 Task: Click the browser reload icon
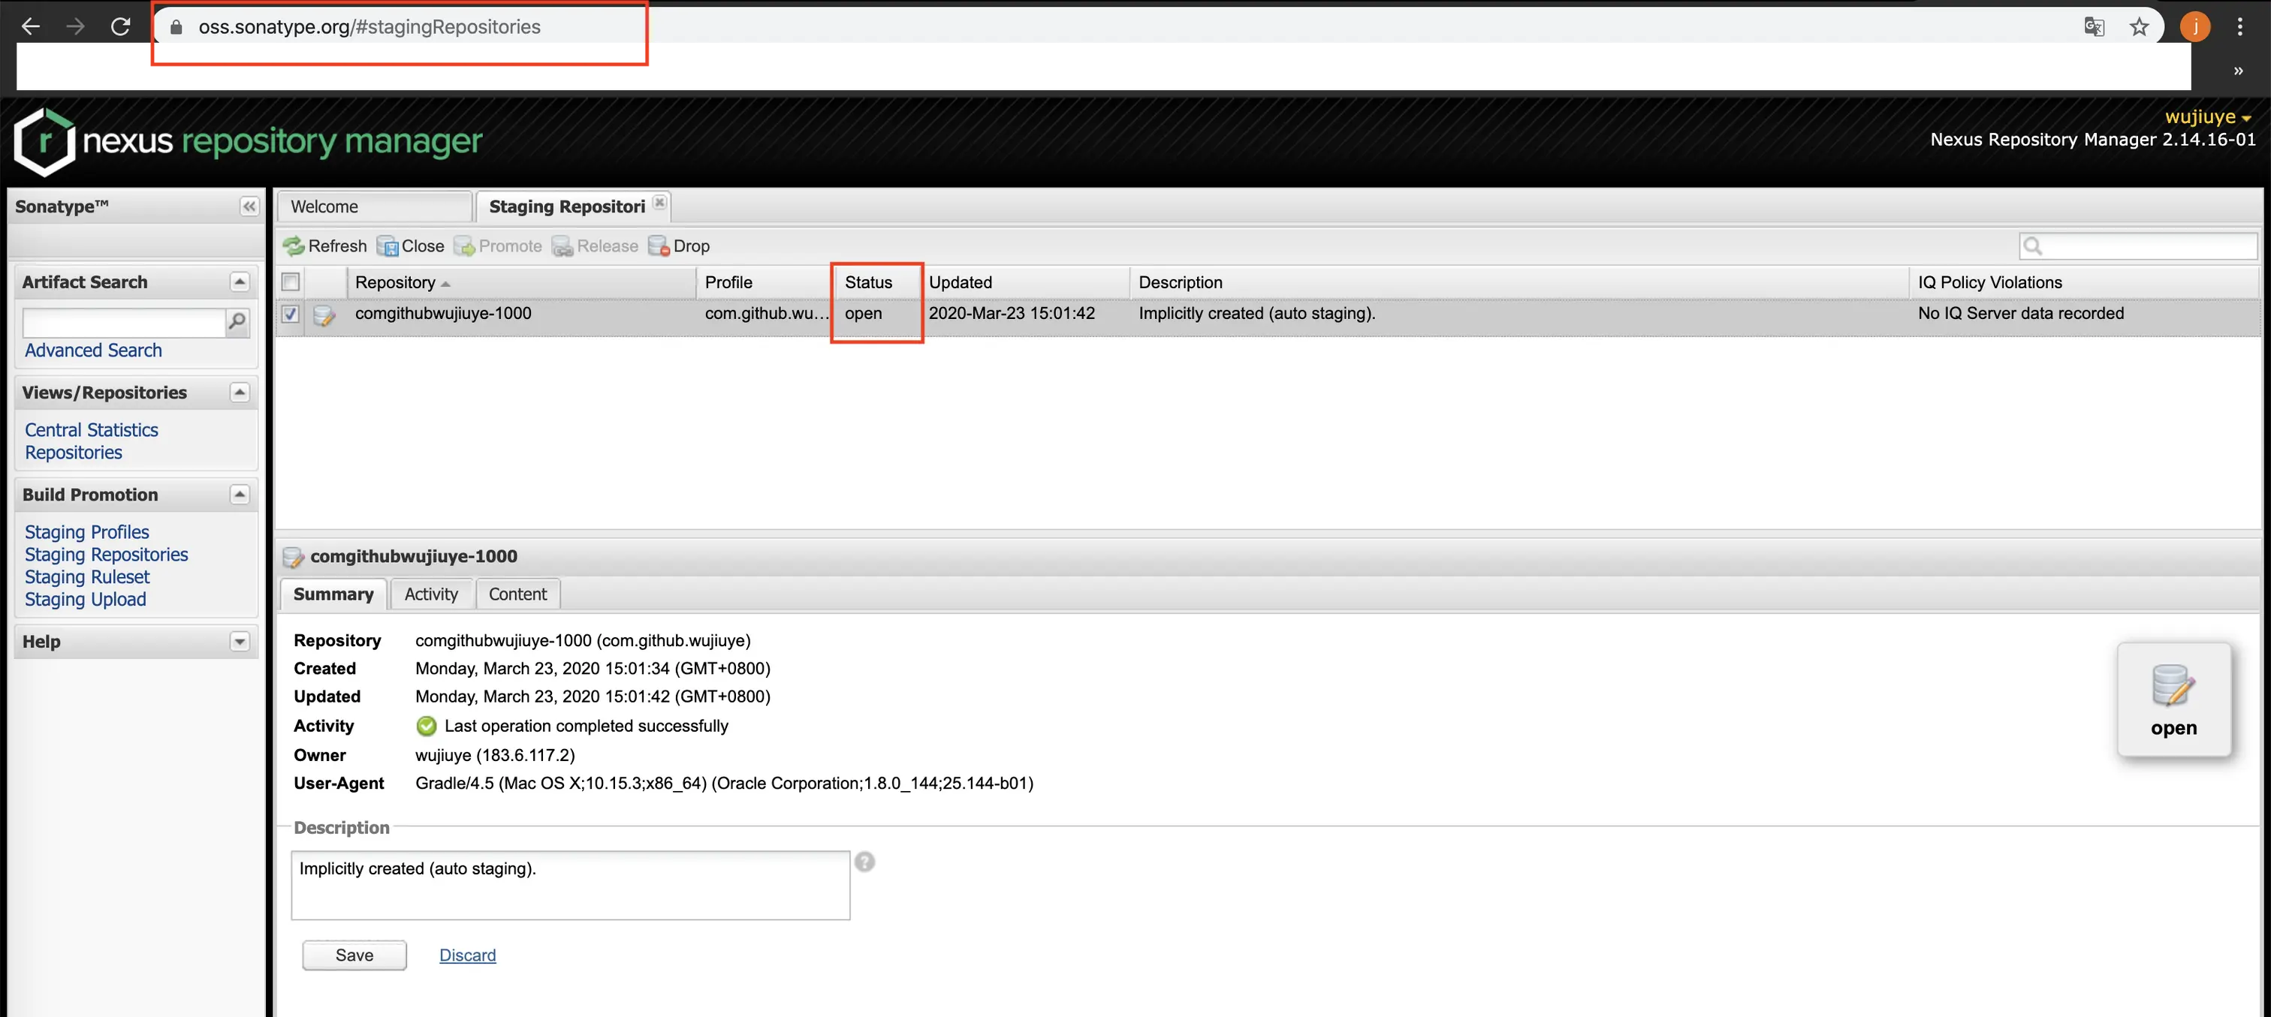(121, 26)
